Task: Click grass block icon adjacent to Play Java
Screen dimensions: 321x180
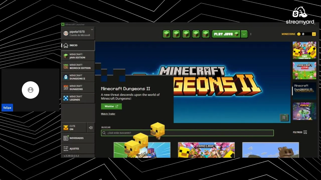Action: tap(206, 34)
